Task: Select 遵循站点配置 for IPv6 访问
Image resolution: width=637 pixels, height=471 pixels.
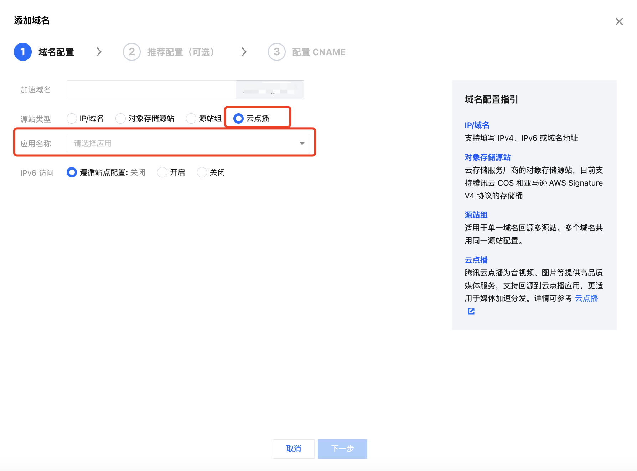Action: click(x=72, y=172)
